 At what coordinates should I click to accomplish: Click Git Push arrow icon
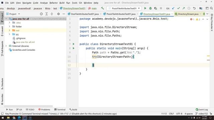(x=184, y=8)
